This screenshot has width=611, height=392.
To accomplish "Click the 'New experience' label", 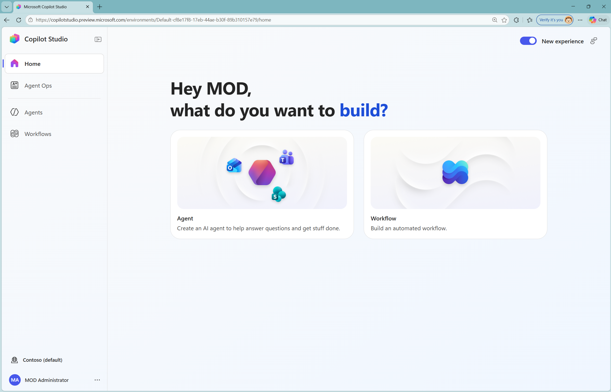I will point(562,41).
